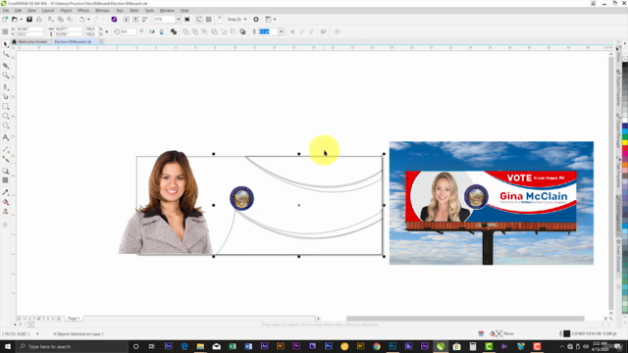Viewport: 628px width, 353px height.
Task: Click the blue swatch in color palette
Action: pyautogui.click(x=625, y=126)
